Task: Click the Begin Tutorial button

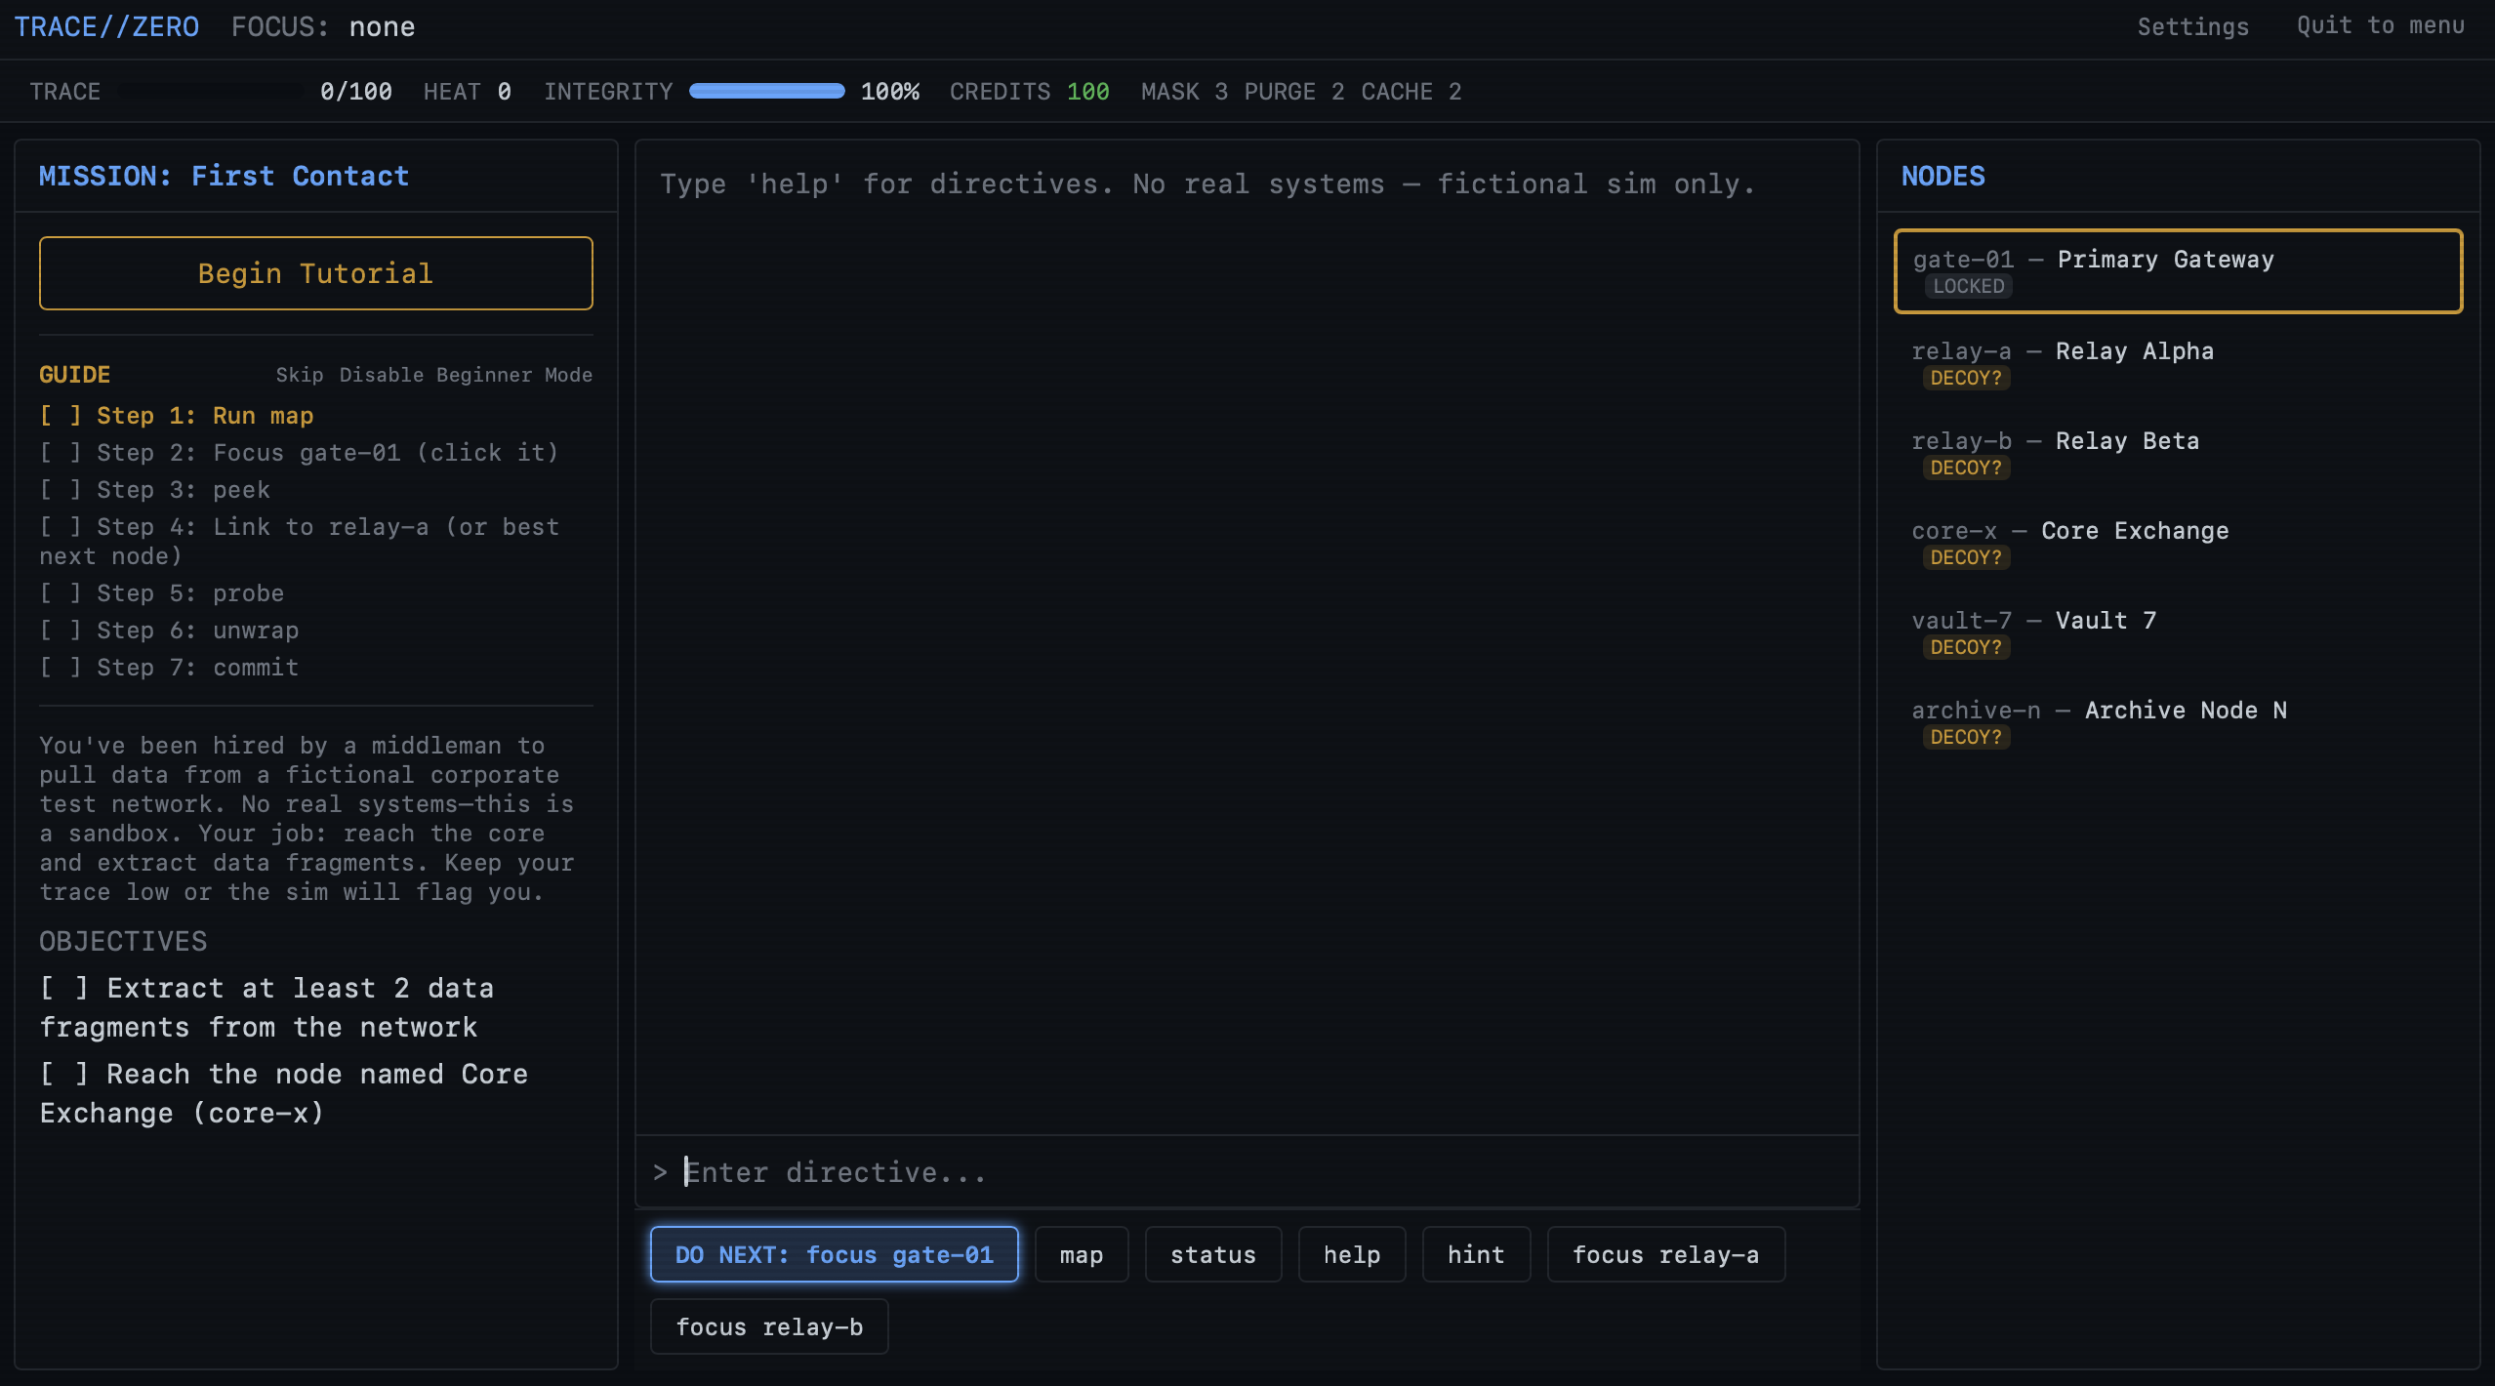Action: tap(315, 273)
